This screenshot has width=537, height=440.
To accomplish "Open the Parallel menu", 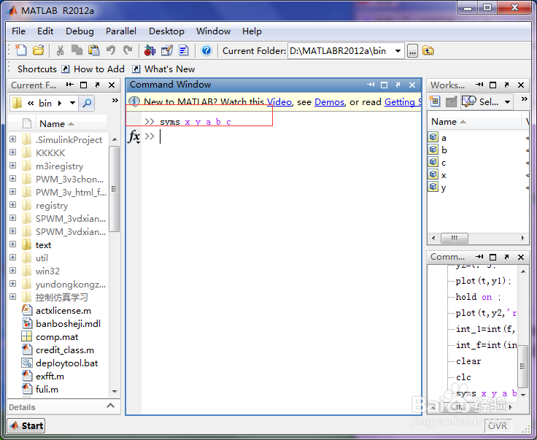I will (x=121, y=31).
